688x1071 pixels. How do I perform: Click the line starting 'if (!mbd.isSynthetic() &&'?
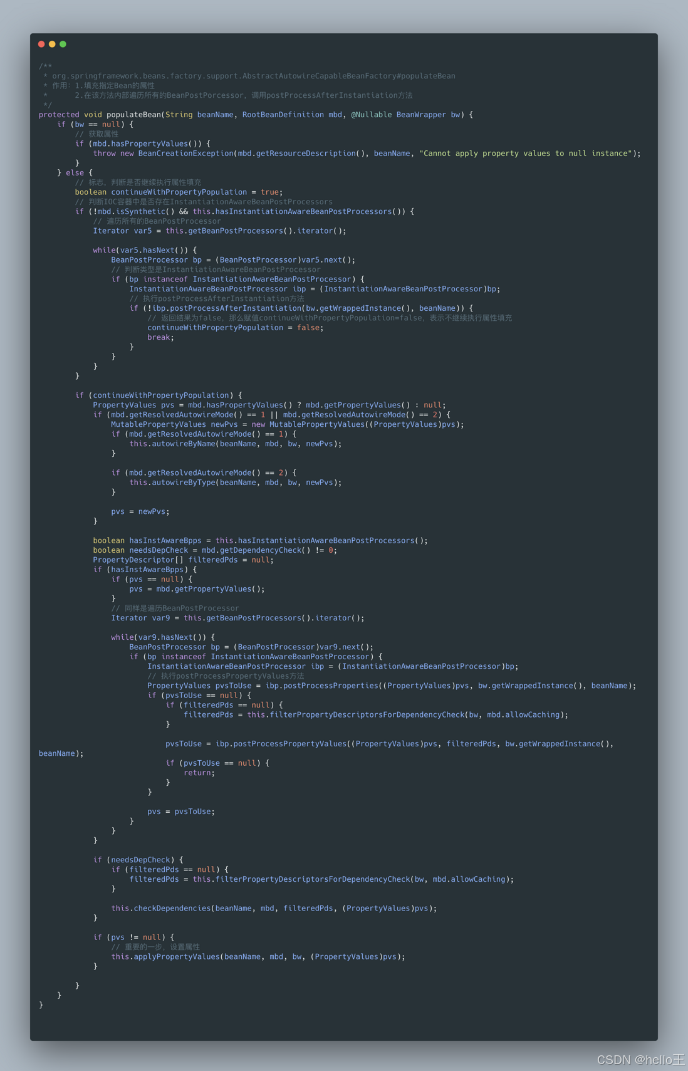click(244, 211)
